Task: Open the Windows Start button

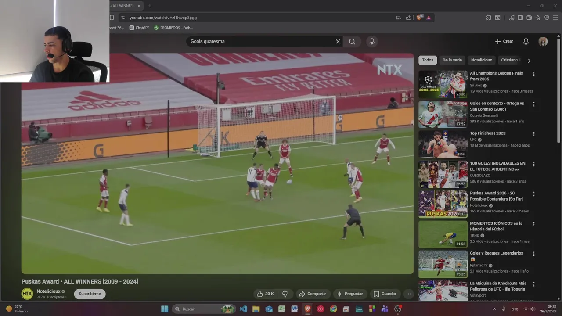Action: coord(165,309)
